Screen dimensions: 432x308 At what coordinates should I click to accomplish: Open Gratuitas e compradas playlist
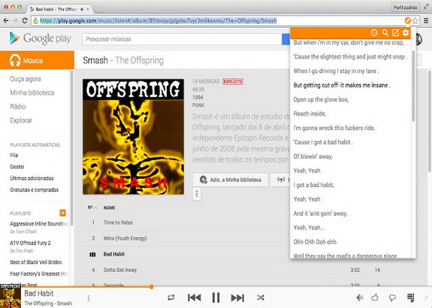click(34, 190)
